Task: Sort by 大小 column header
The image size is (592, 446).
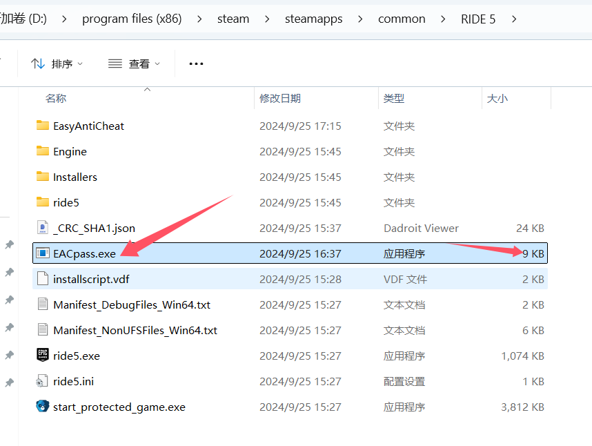Action: 497,98
